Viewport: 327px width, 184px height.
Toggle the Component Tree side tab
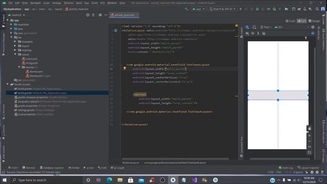(242, 147)
